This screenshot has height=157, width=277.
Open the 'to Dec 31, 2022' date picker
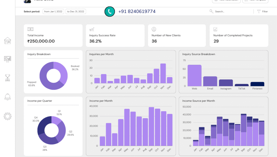pyautogui.click(x=76, y=12)
